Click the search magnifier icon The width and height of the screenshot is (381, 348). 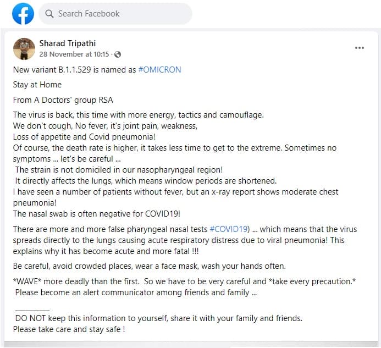pos(49,14)
